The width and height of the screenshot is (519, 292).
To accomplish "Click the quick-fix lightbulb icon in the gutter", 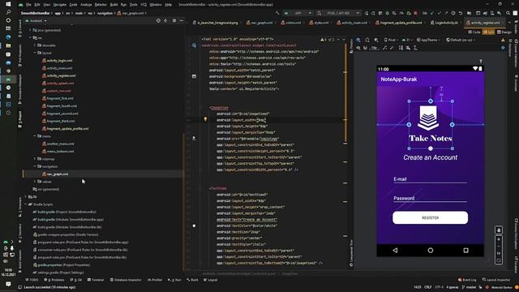I will tap(205, 119).
